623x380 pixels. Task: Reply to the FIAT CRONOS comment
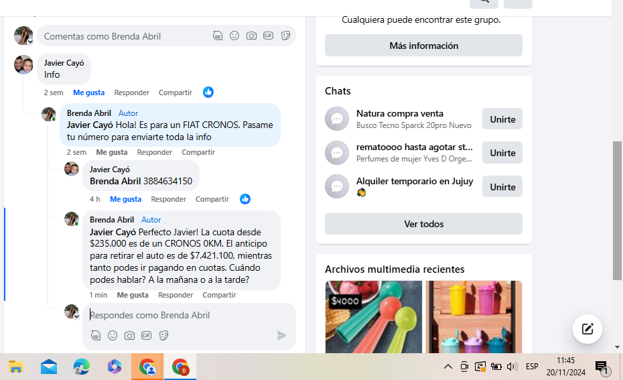click(155, 152)
